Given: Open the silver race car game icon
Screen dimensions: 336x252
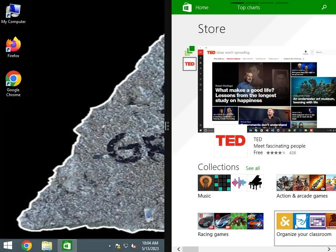Looking at the screenshot, I should pos(222,221).
